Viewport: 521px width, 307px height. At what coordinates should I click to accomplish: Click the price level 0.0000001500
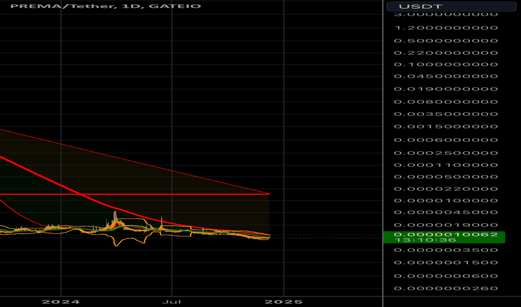(x=446, y=262)
